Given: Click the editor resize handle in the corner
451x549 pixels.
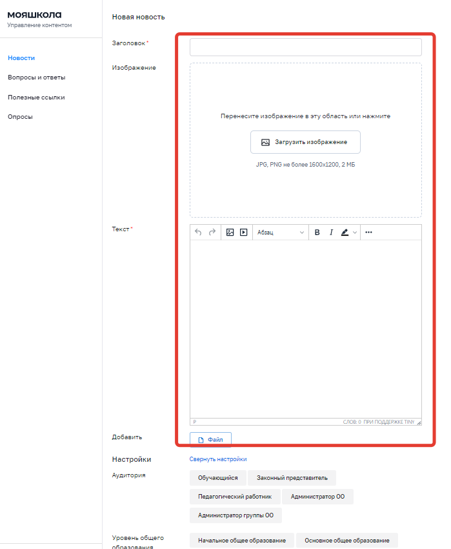Looking at the screenshot, I should point(419,422).
